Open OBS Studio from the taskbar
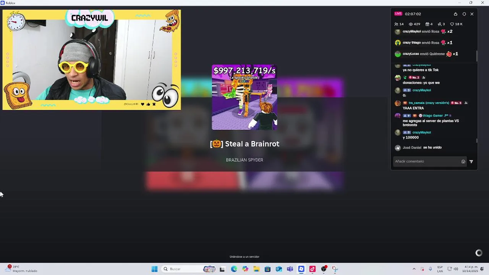 coord(324,269)
